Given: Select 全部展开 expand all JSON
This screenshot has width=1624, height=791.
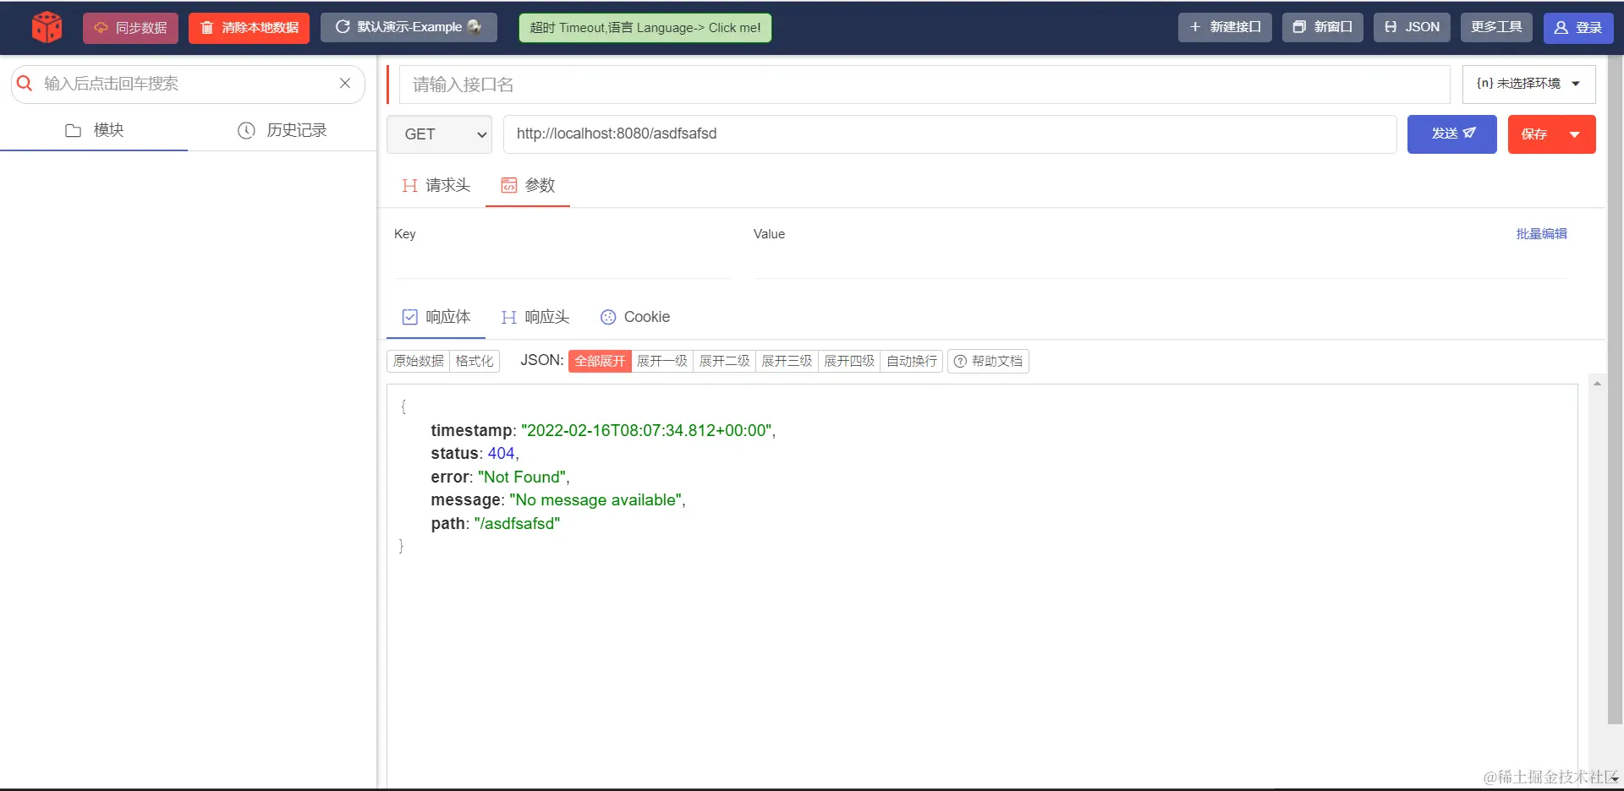Looking at the screenshot, I should coord(600,361).
